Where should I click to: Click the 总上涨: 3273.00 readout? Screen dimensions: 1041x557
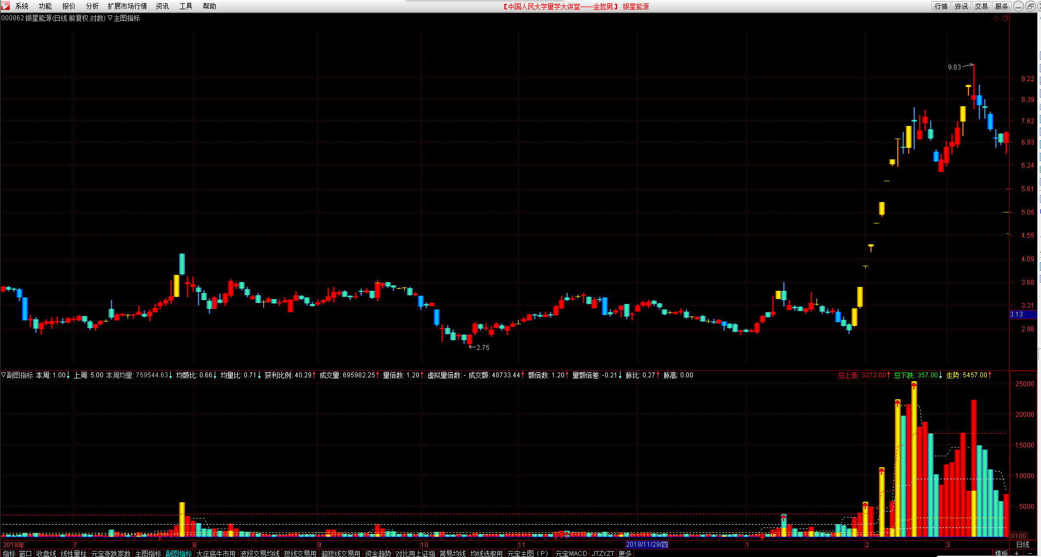(x=863, y=375)
